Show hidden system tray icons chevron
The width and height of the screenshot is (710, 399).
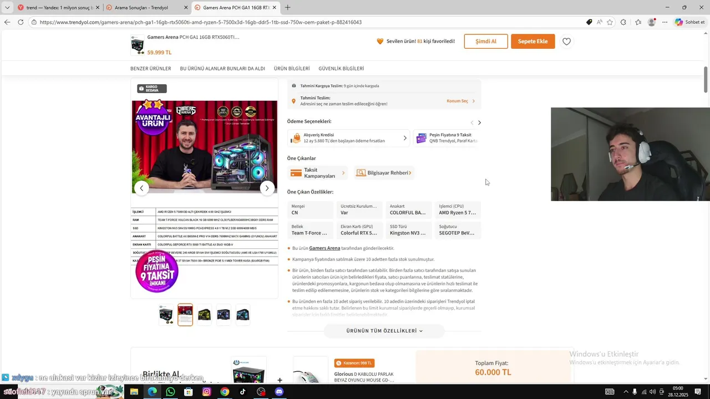(x=626, y=392)
